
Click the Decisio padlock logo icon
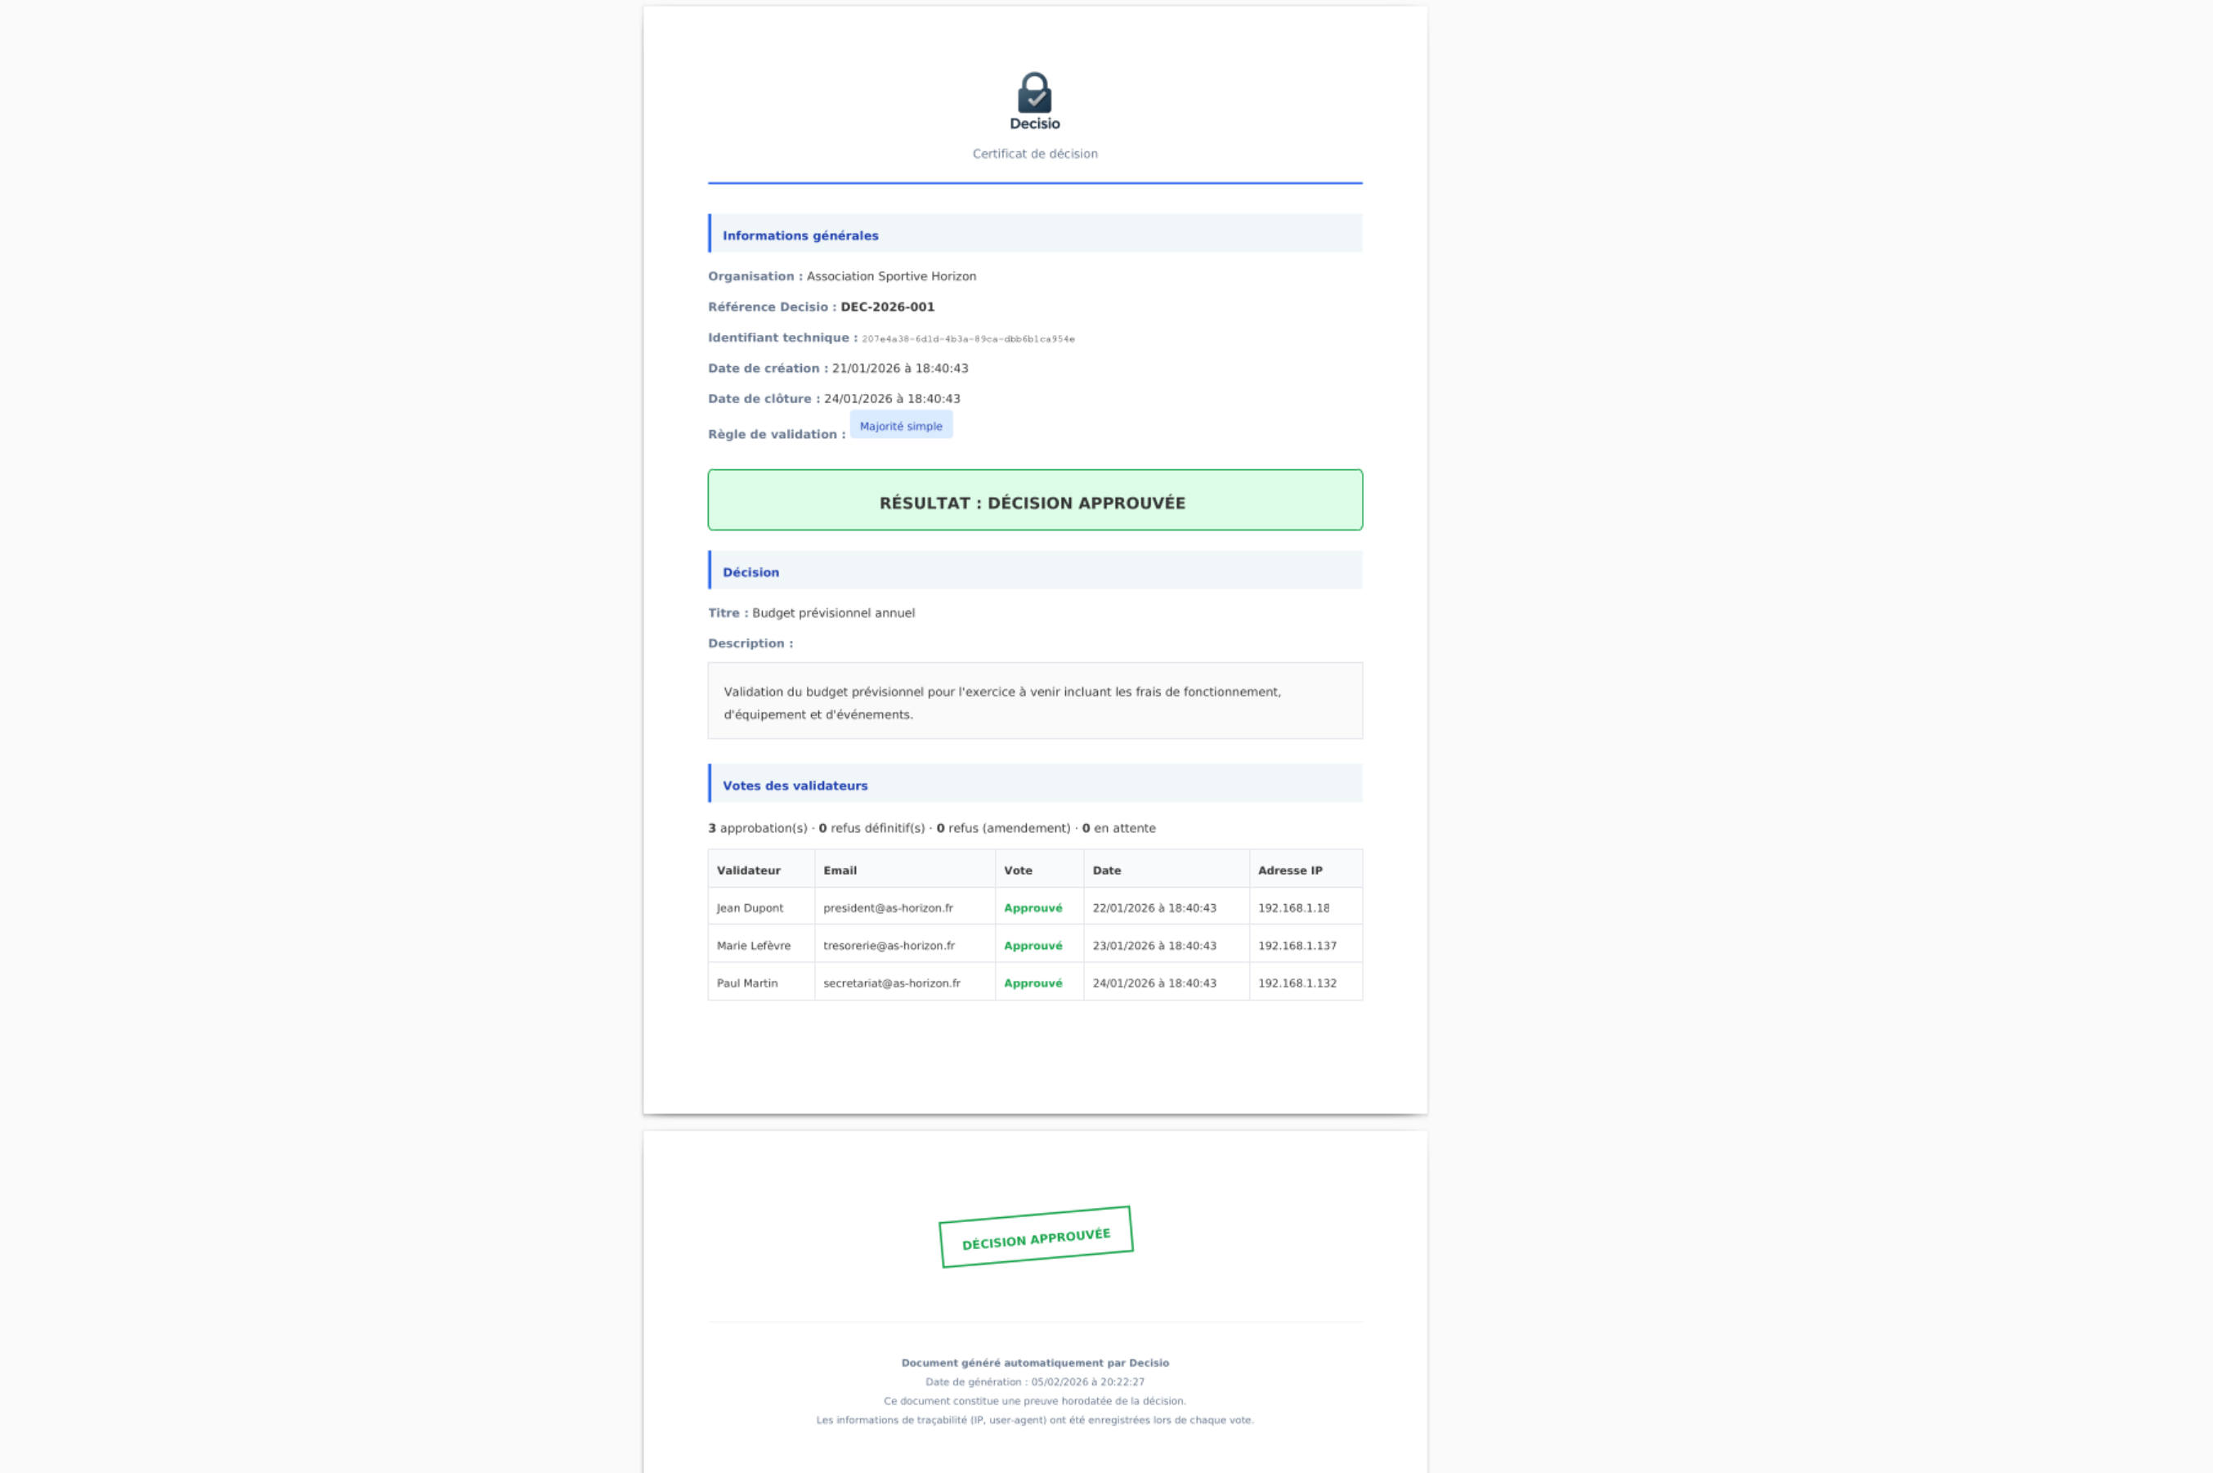click(1034, 93)
